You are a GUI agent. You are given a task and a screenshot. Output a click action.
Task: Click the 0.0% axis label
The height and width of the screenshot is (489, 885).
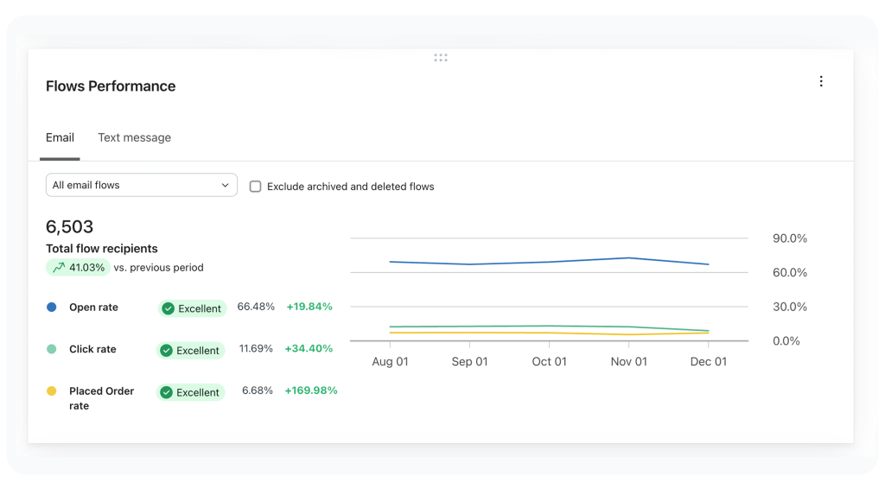pos(786,340)
